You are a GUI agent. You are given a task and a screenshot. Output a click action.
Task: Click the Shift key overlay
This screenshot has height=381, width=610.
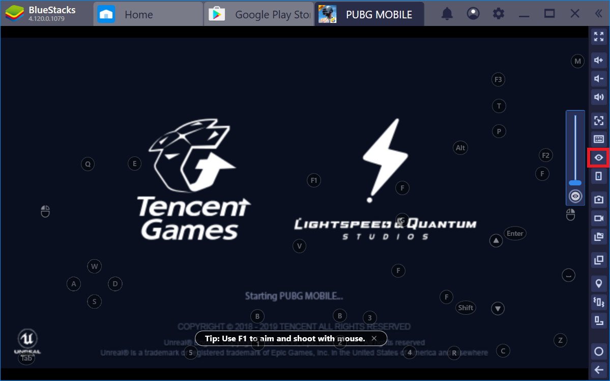[466, 308]
